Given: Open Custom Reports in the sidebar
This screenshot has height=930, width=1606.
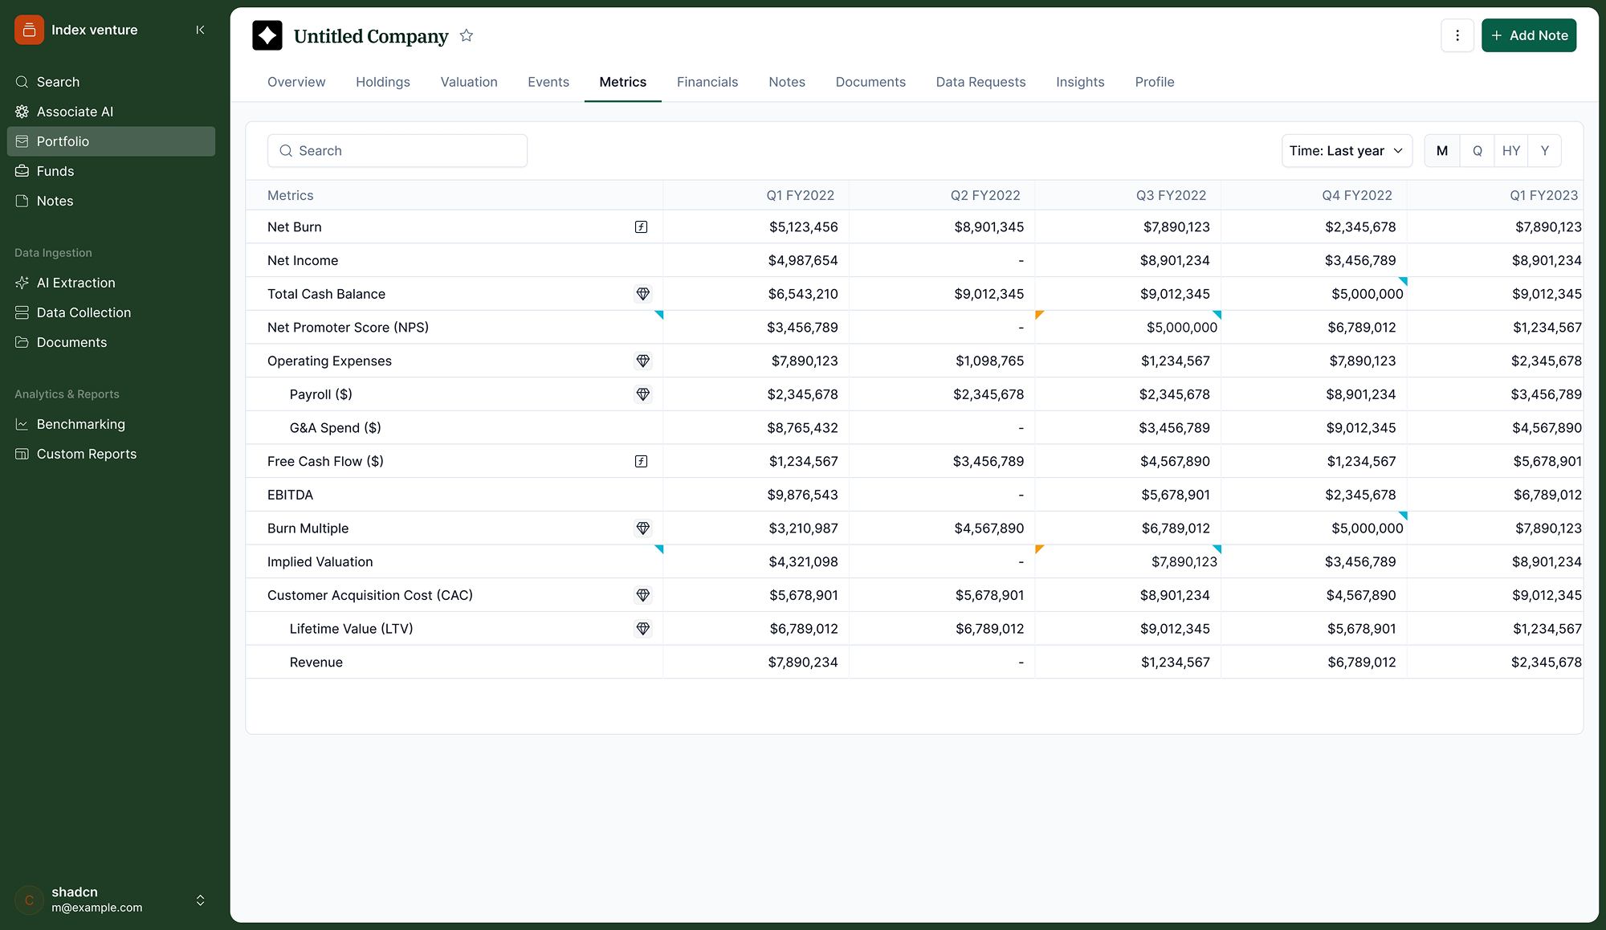Looking at the screenshot, I should pos(111,454).
